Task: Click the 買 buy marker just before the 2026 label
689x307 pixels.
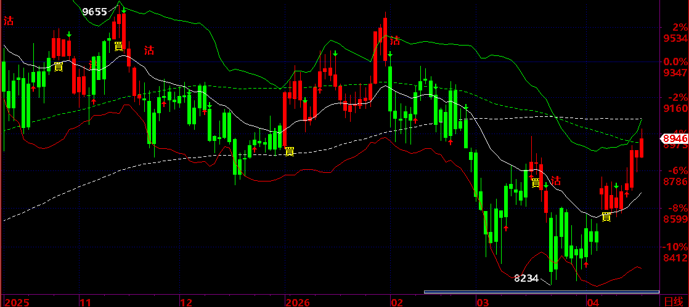Action: coord(289,151)
